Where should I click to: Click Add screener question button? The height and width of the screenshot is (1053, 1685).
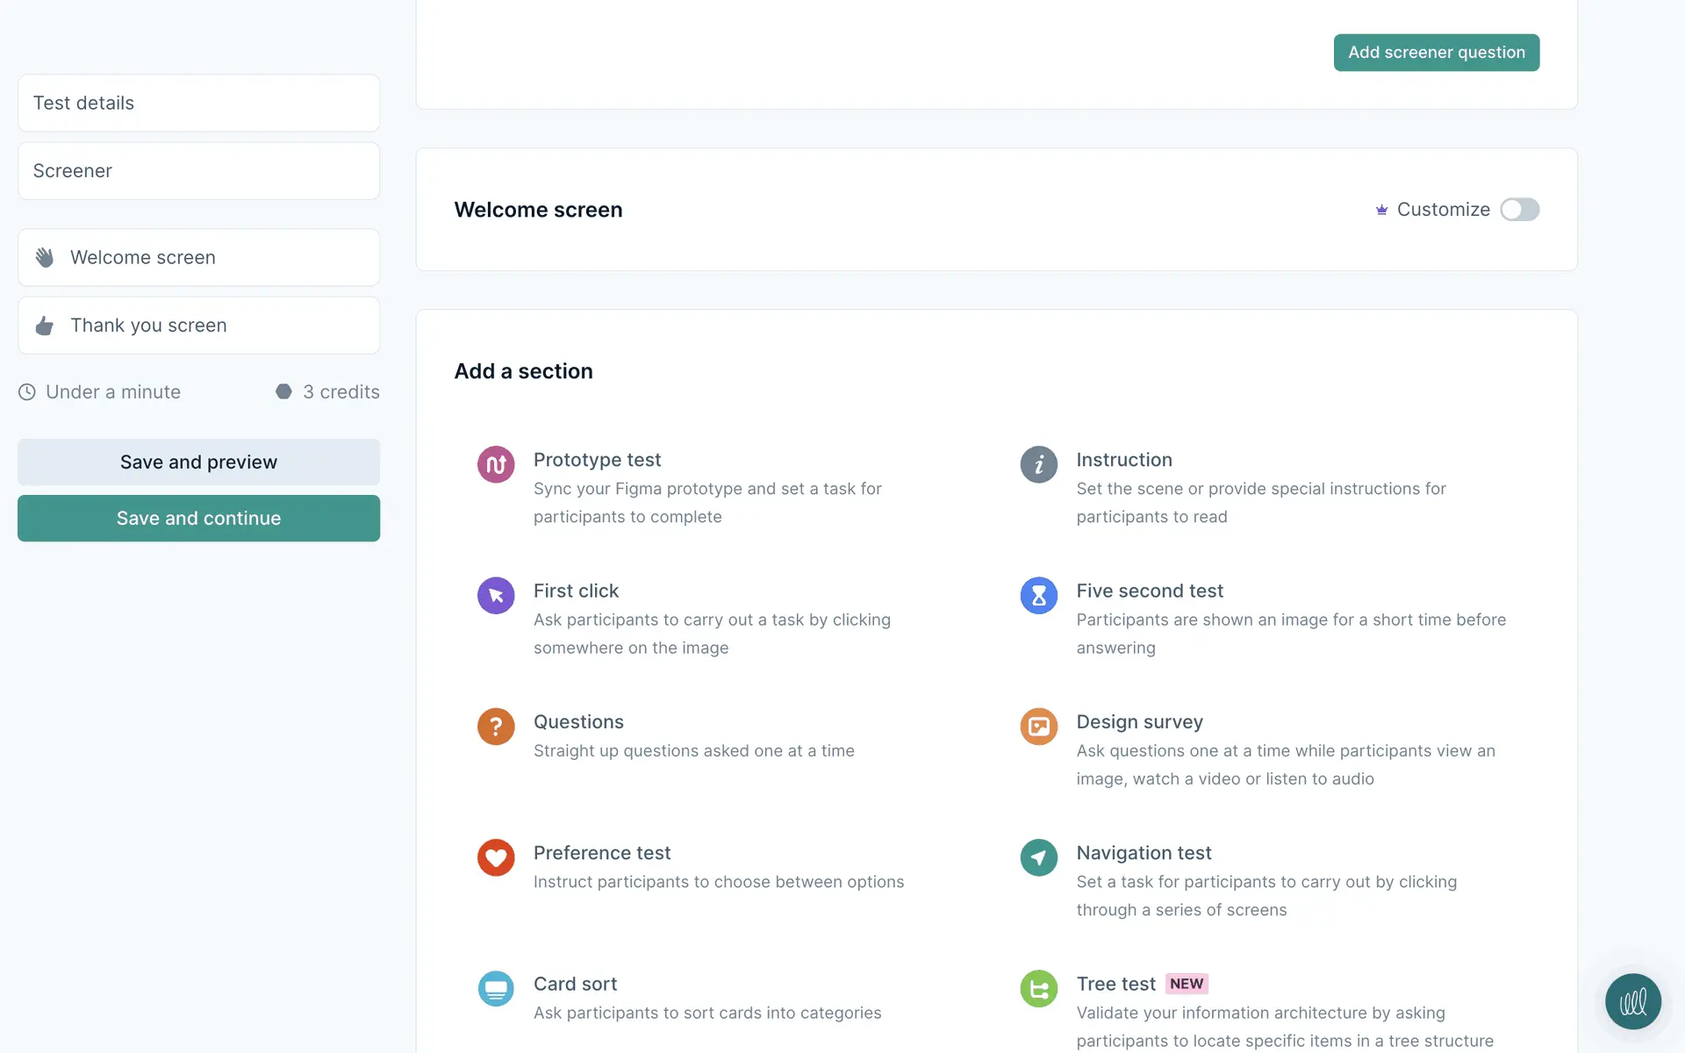1436,53
